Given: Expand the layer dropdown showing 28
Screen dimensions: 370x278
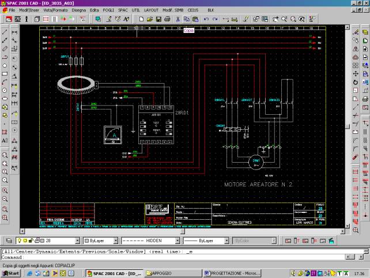Looking at the screenshot, I should click(x=77, y=240).
